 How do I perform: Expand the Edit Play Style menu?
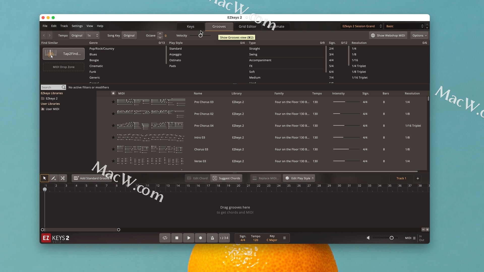click(299, 178)
